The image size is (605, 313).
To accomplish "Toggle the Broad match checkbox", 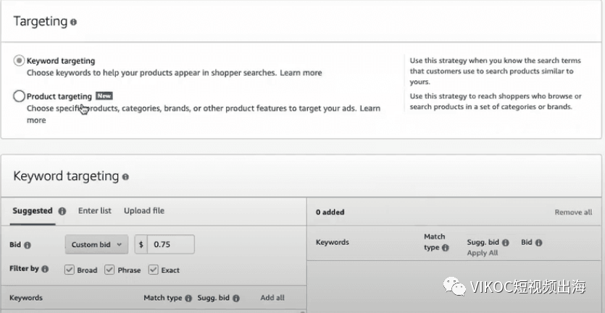I will pyautogui.click(x=70, y=270).
